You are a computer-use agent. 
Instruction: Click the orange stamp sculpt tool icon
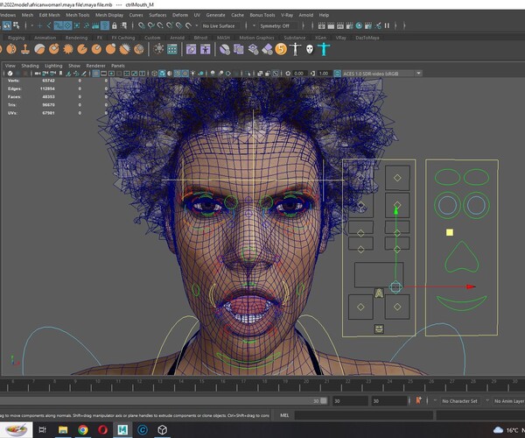(25, 49)
